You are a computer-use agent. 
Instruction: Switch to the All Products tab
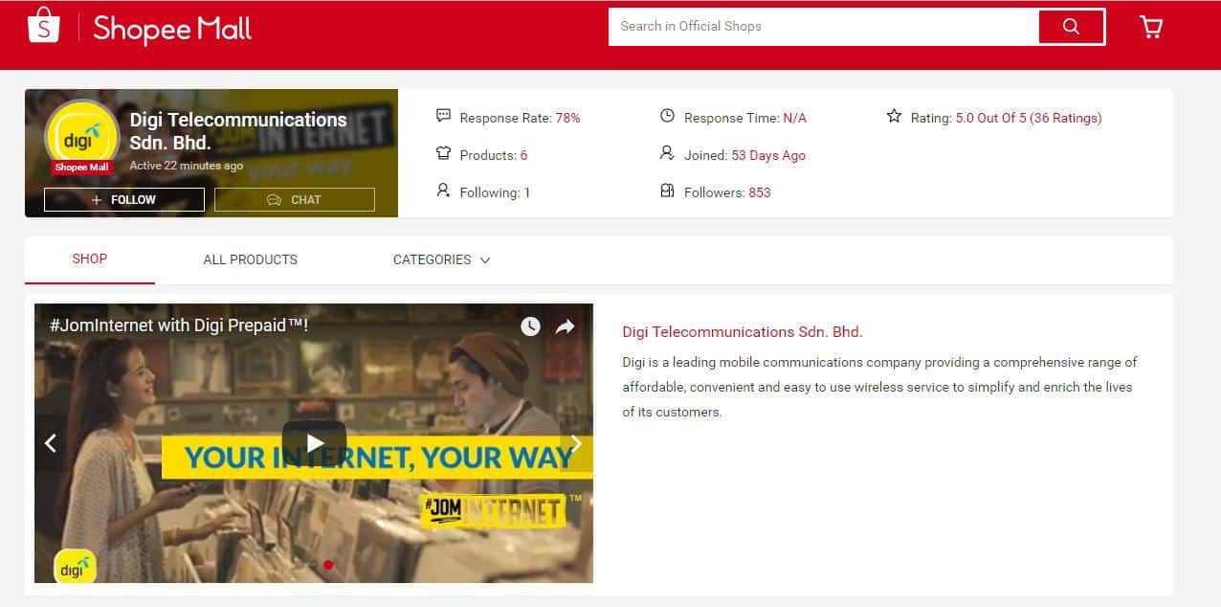[250, 259]
